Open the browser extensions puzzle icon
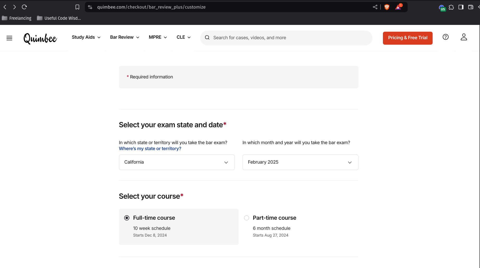 tap(451, 7)
